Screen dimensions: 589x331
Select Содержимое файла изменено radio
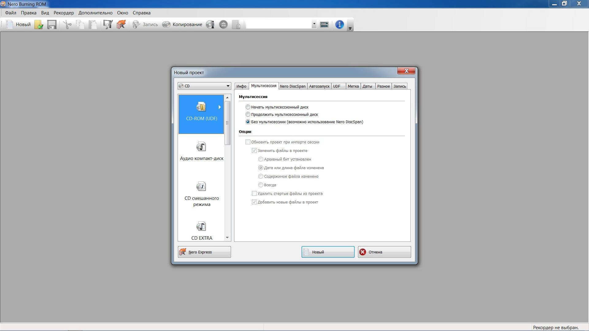tap(288, 176)
